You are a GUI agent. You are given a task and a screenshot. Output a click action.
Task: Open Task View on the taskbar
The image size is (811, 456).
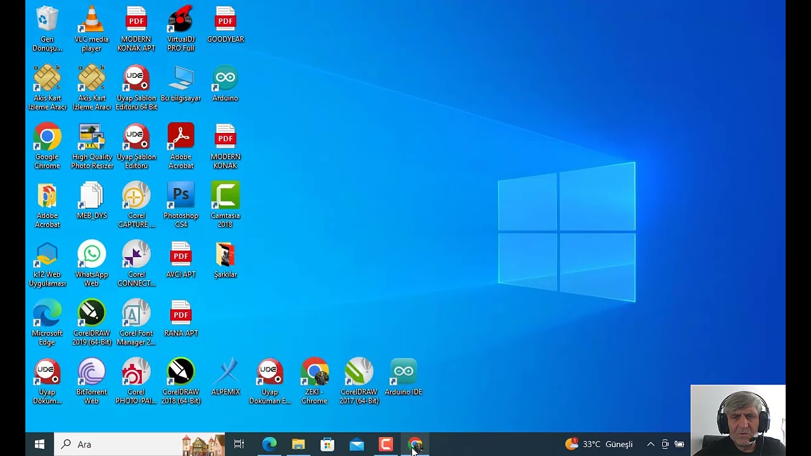[x=239, y=445]
